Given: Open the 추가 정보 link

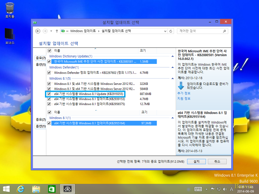Looking at the screenshot, I should pyautogui.click(x=184, y=93).
